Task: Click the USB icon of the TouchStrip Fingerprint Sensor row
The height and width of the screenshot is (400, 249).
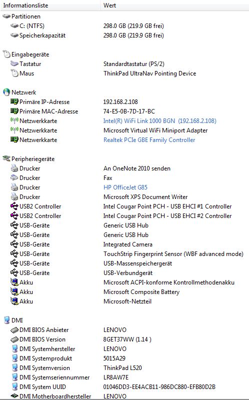Action: [14, 253]
